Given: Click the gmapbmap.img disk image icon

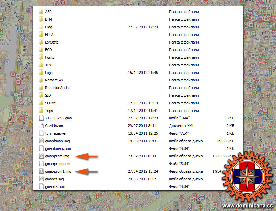Looking at the screenshot, I should [41, 141].
